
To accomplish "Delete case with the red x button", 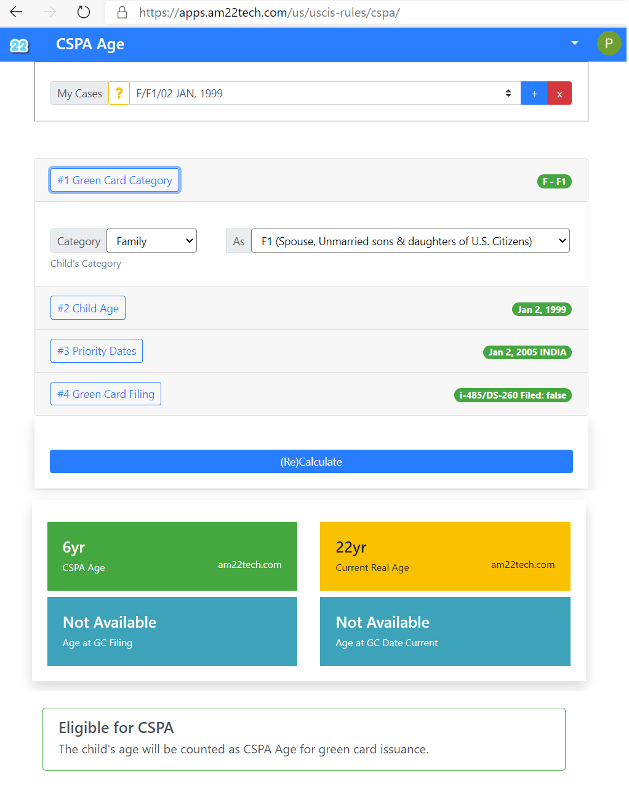I will [559, 94].
